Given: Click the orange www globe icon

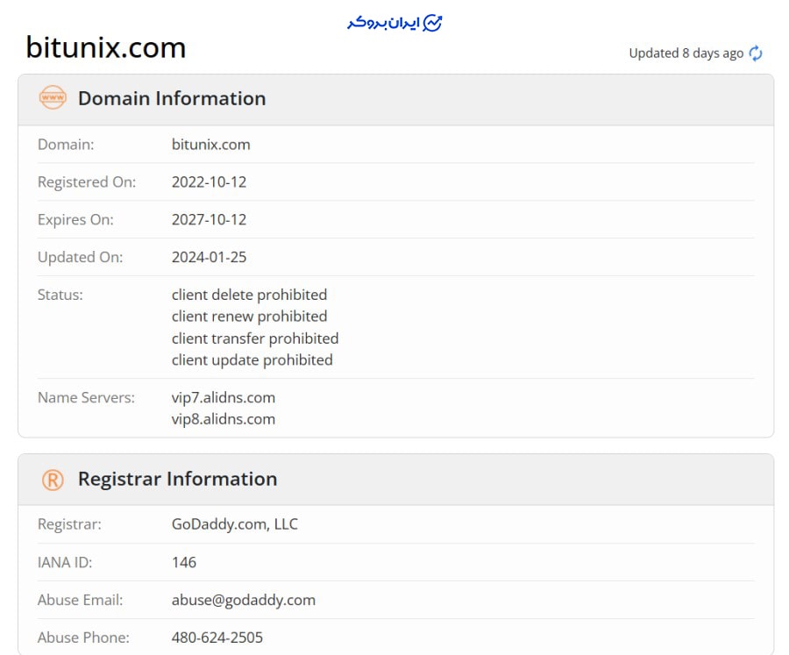Looking at the screenshot, I should [53, 97].
